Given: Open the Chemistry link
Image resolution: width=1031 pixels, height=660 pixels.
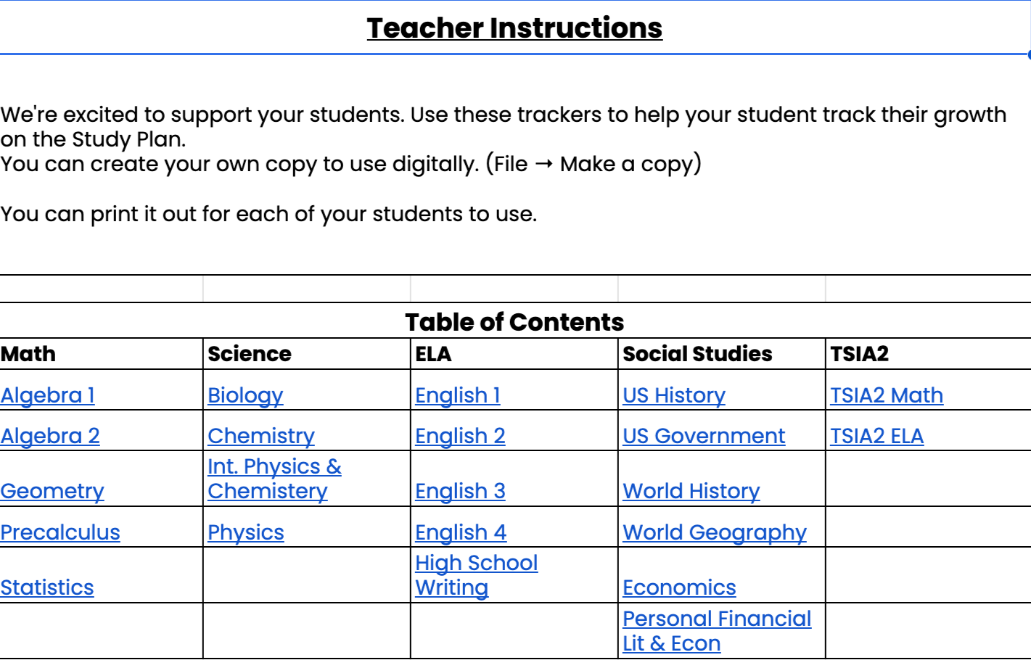Looking at the screenshot, I should 261,436.
